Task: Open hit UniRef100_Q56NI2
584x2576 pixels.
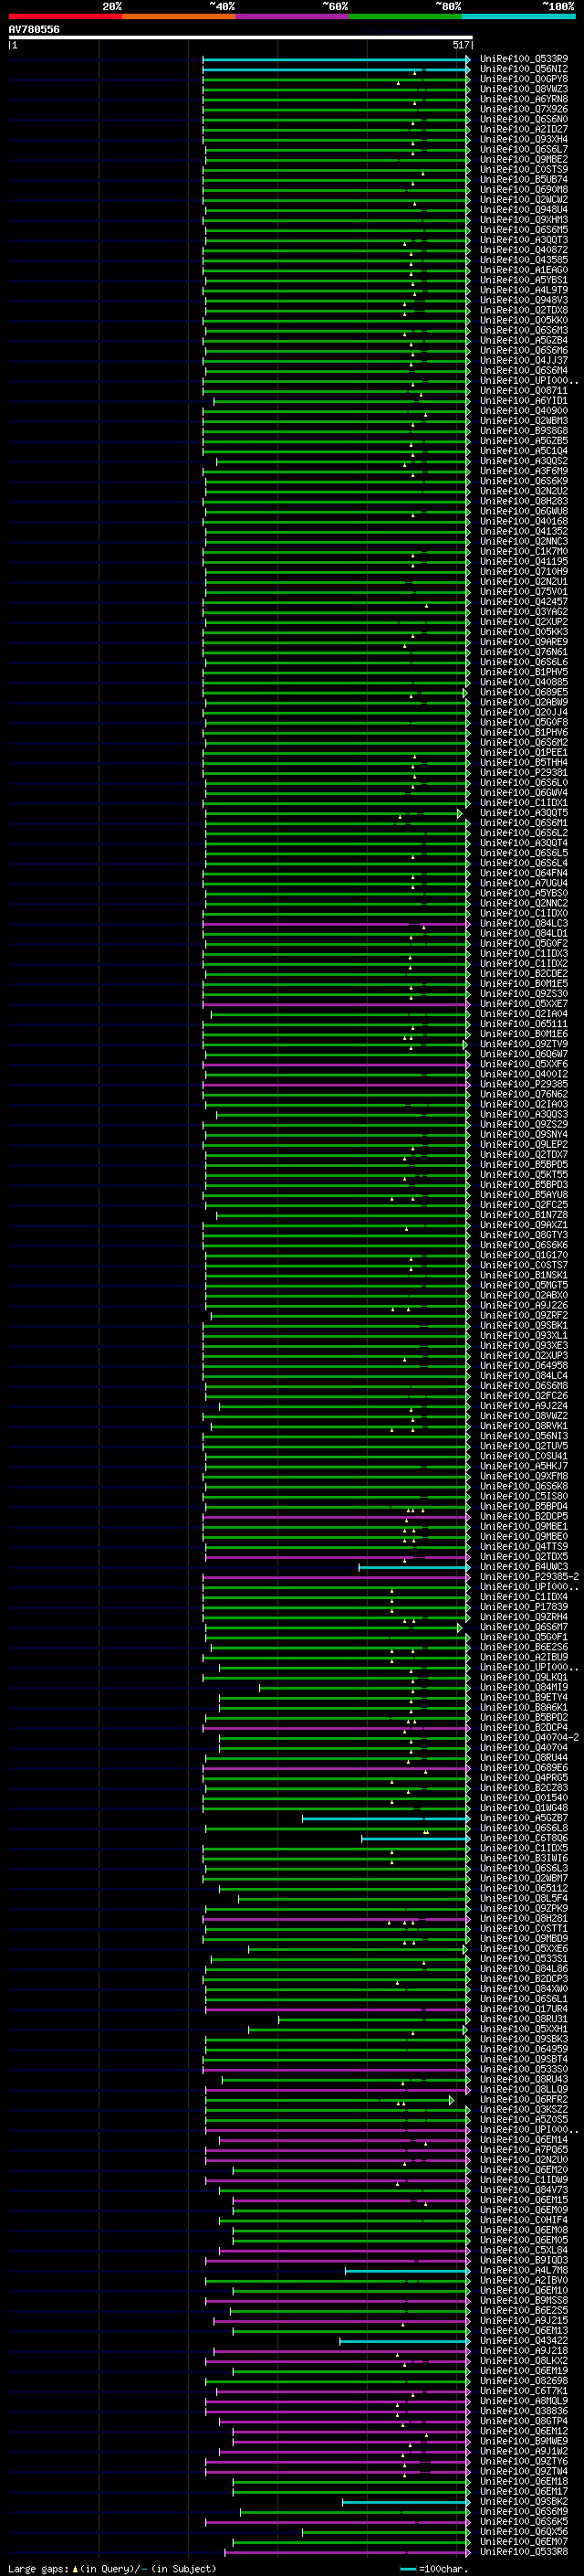Action: coord(524,69)
